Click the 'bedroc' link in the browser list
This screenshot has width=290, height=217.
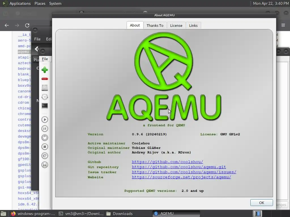click(x=24, y=69)
